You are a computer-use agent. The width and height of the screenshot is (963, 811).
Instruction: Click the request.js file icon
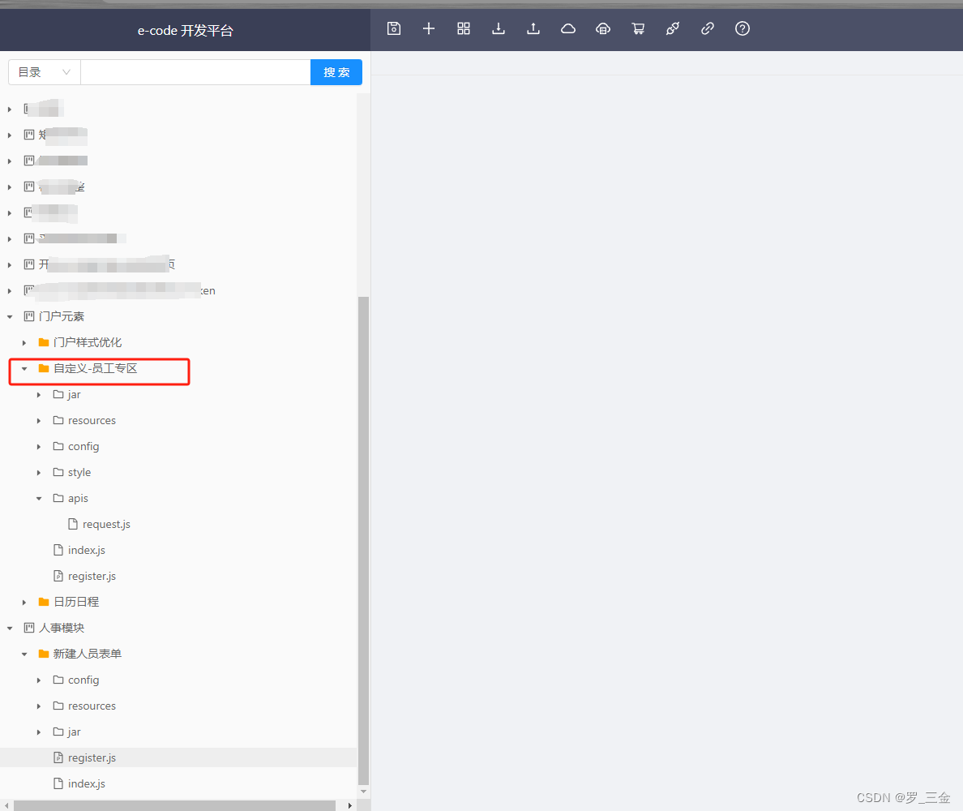pyautogui.click(x=73, y=524)
